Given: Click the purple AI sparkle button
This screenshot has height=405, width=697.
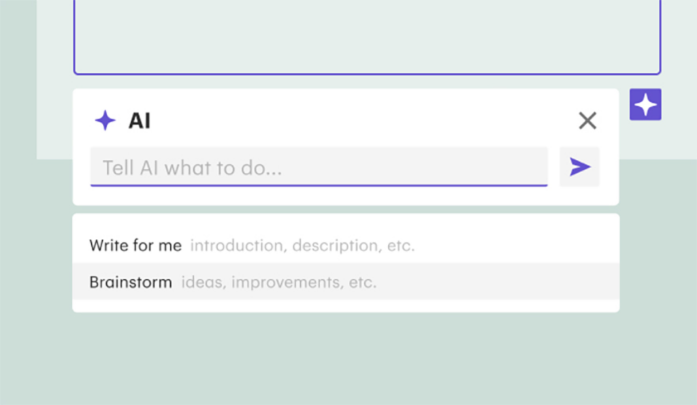Looking at the screenshot, I should 645,104.
